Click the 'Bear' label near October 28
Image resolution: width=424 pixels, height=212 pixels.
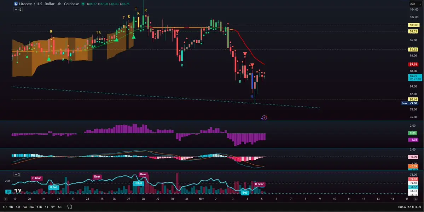pos(143,174)
